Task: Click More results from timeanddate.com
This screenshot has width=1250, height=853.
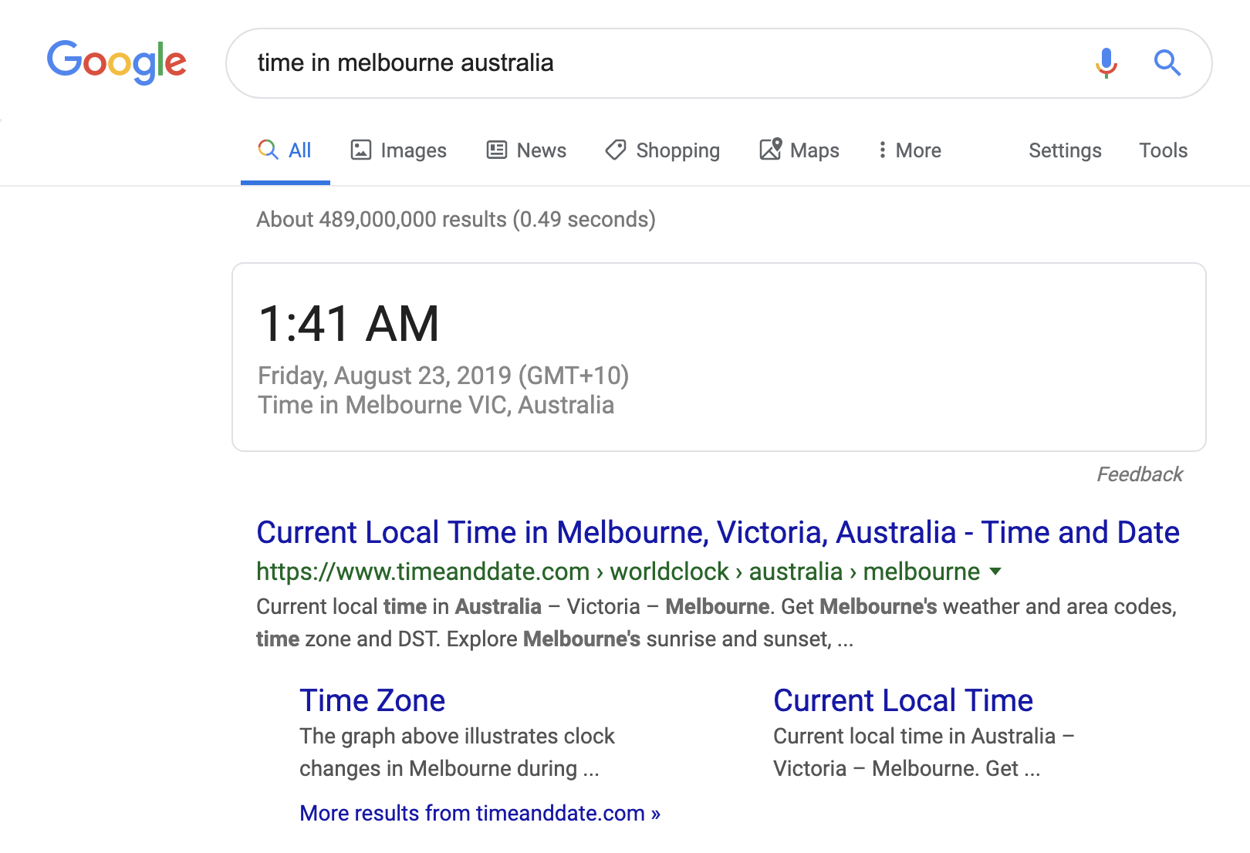Action: tap(480, 813)
